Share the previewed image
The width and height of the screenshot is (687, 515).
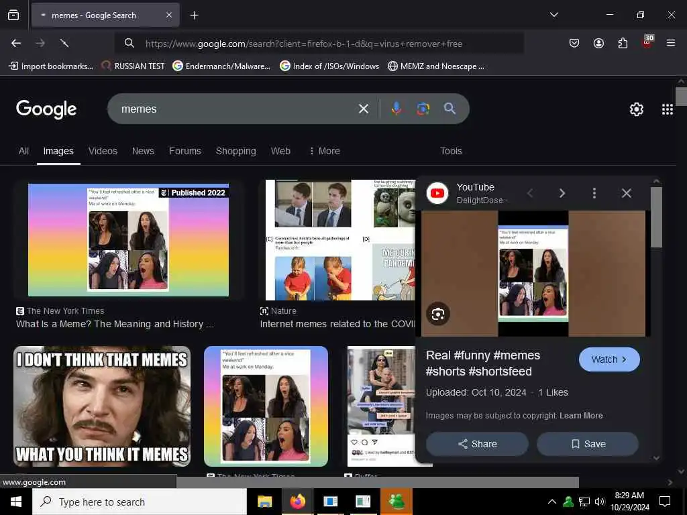[x=477, y=444]
